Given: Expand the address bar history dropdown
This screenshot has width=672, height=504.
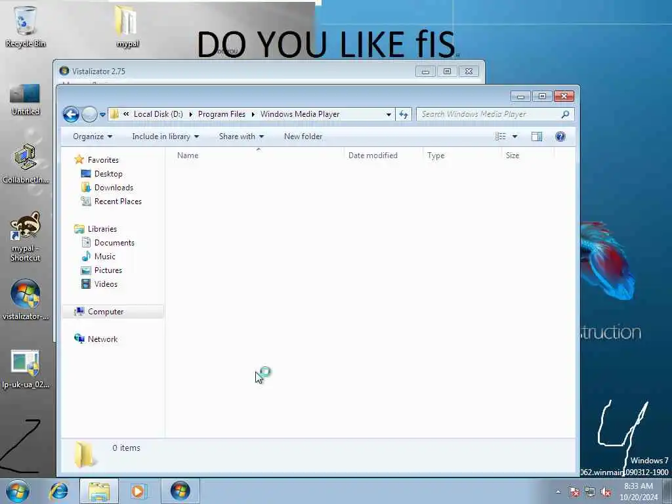Looking at the screenshot, I should 388,114.
